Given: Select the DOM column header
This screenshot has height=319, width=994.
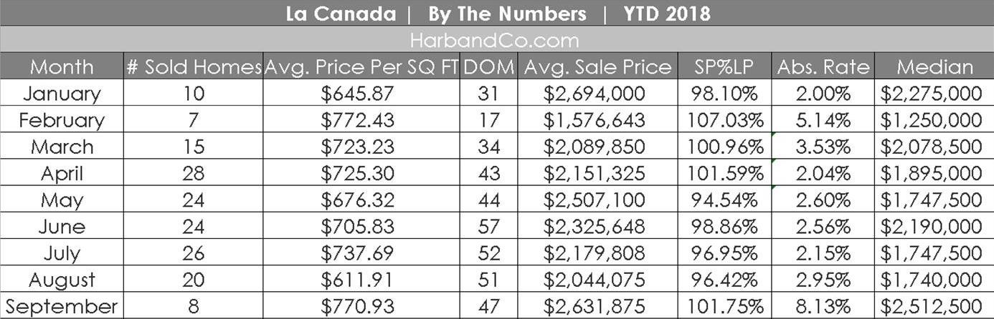Looking at the screenshot, I should pos(489,67).
